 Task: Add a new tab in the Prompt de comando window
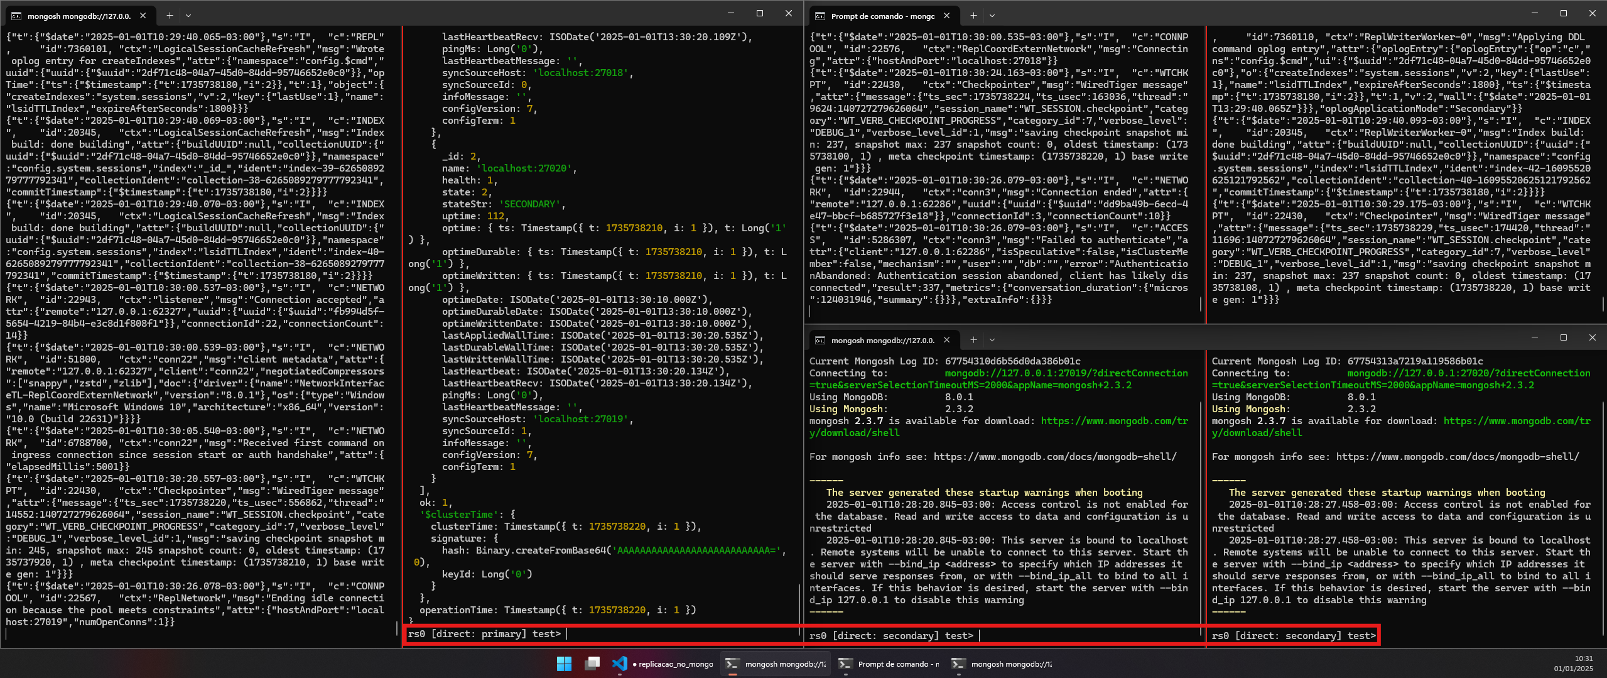pos(973,16)
